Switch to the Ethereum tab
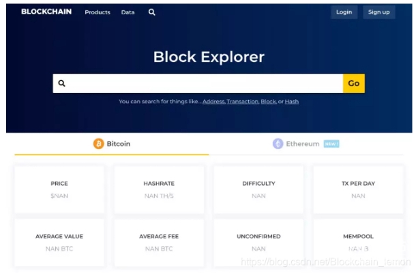 pos(306,144)
